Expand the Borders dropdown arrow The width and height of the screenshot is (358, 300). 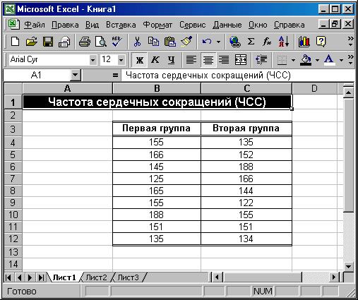[x=293, y=60]
